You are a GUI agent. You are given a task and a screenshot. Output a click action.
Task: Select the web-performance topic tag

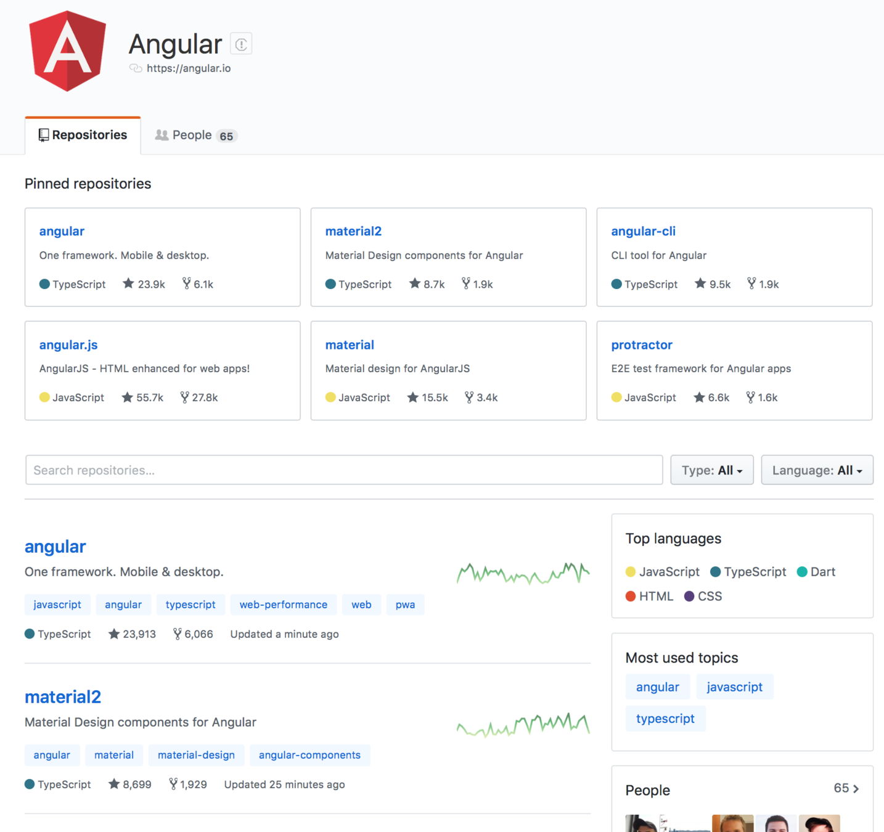284,605
